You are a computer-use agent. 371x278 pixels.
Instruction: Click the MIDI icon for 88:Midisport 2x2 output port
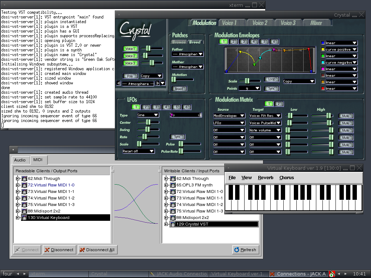point(24,211)
